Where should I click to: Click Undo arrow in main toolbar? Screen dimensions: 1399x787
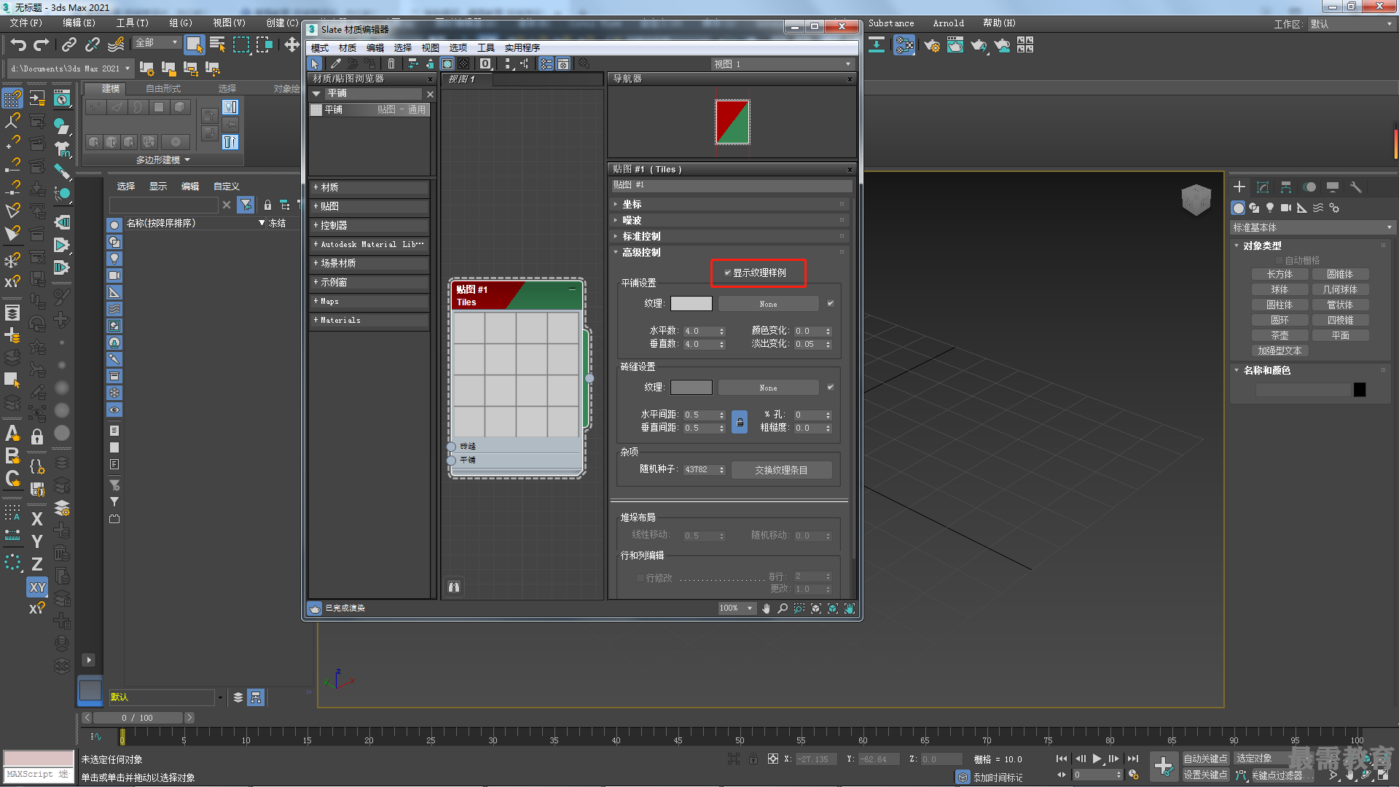coord(18,45)
